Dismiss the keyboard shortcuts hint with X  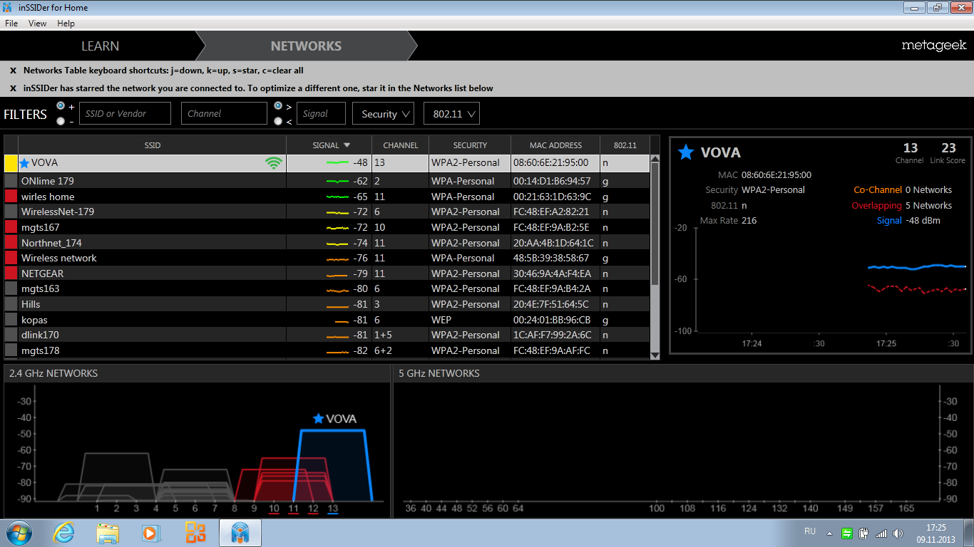(x=13, y=71)
